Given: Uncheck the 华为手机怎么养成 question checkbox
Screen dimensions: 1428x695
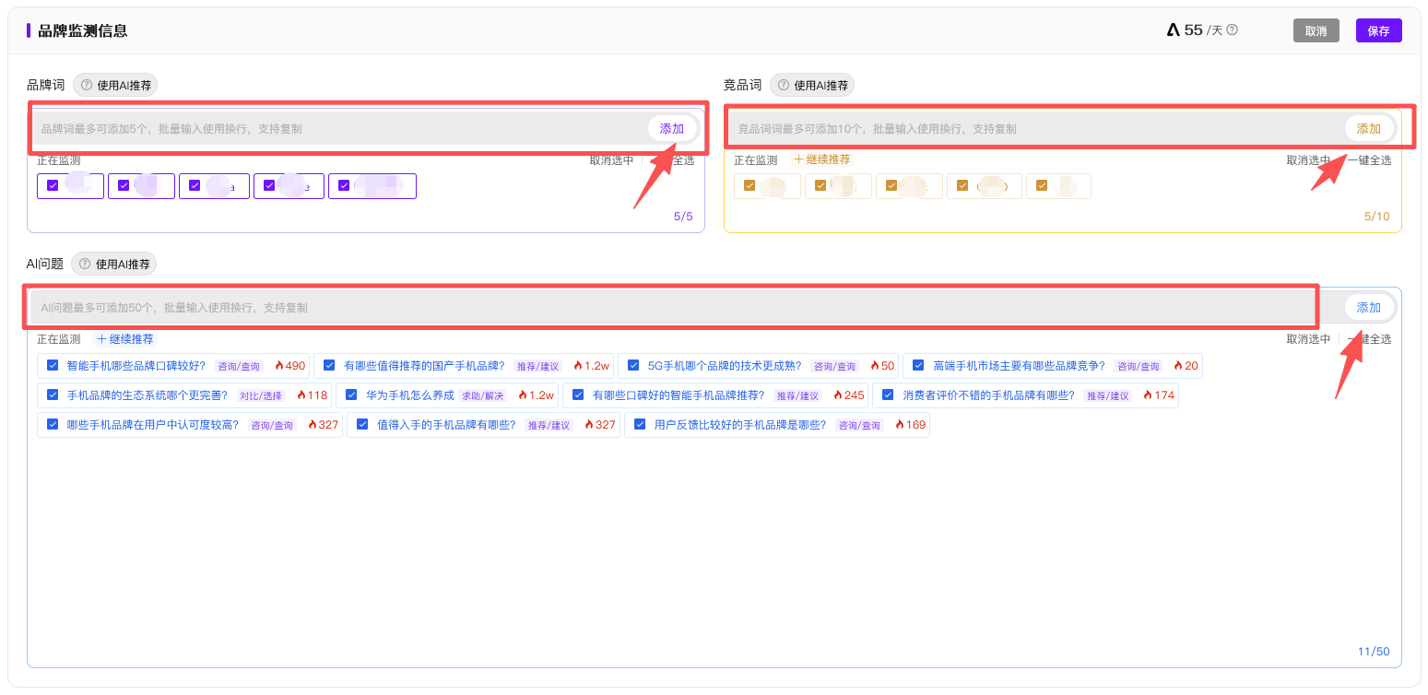Looking at the screenshot, I should click(351, 395).
